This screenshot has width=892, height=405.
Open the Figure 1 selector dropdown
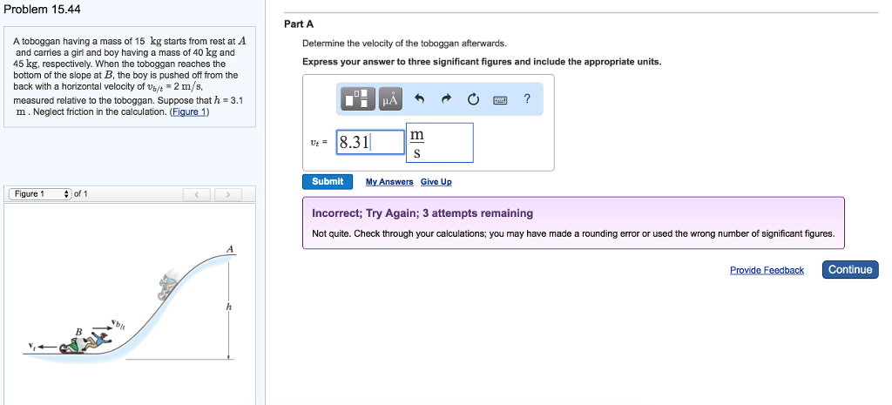pyautogui.click(x=41, y=193)
